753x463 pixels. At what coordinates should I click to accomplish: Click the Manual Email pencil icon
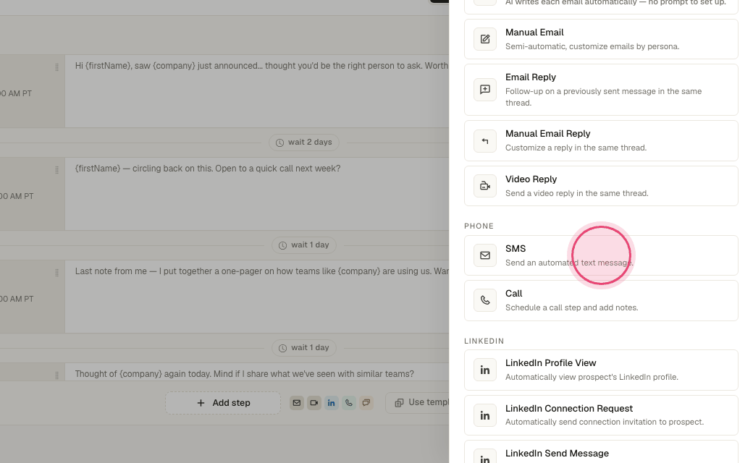tap(485, 39)
